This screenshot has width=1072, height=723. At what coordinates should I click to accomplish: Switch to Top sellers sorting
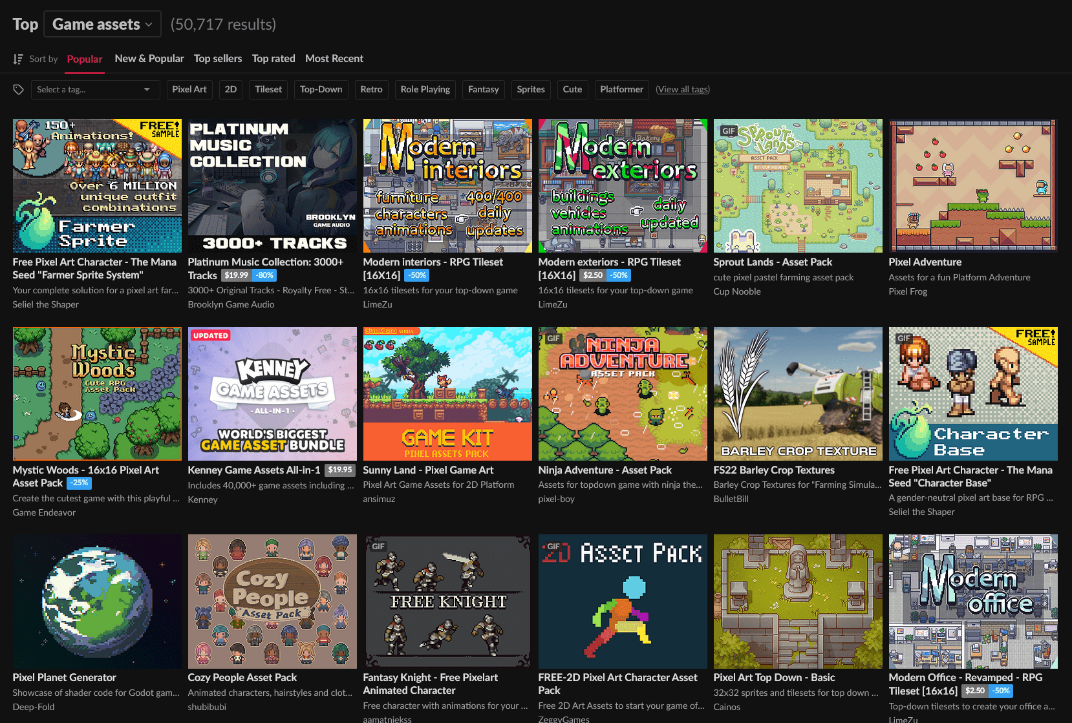[218, 58]
